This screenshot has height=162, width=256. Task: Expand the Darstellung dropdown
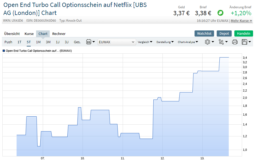pos(165,42)
